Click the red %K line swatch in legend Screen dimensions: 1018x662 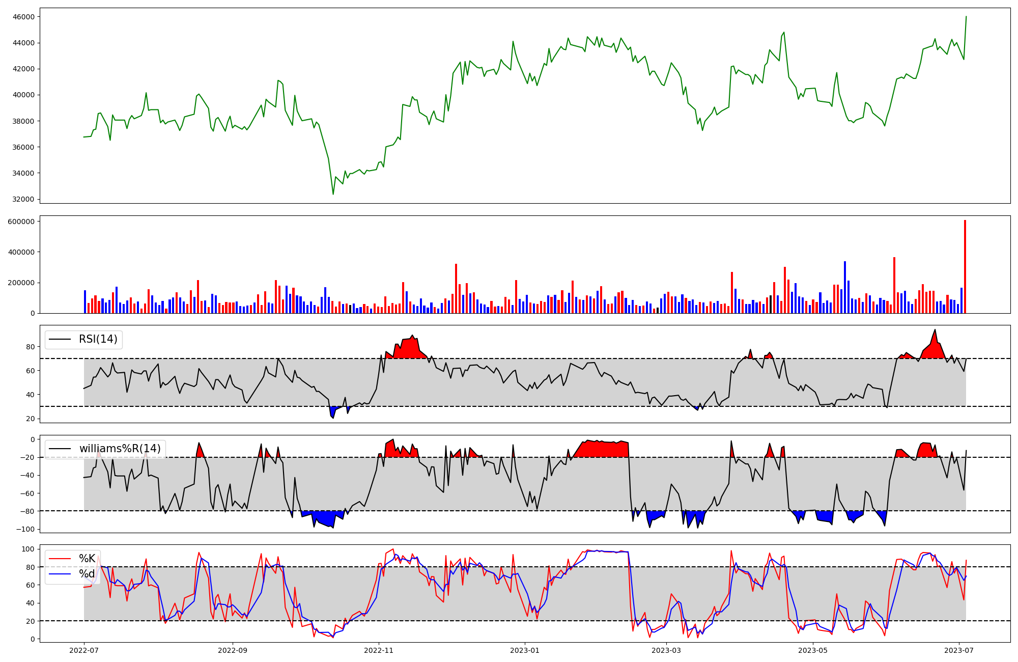coord(60,559)
